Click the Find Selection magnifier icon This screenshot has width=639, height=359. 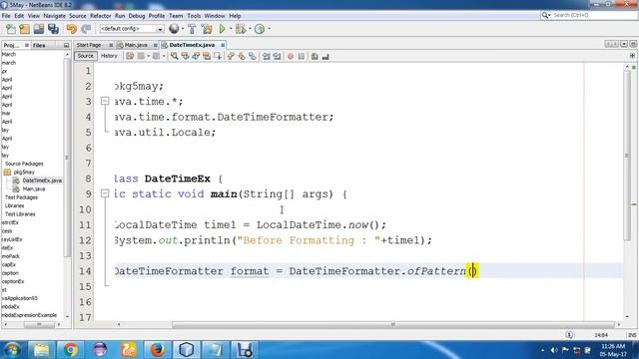(174, 56)
